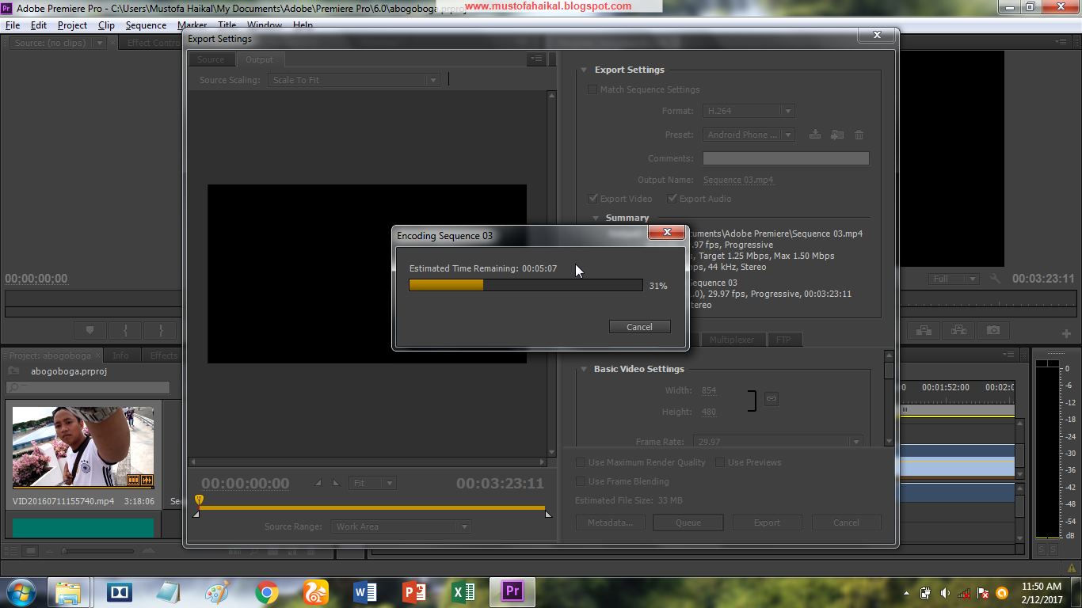Select the VID20160711155740.mp4 clip thumbnail

(x=83, y=447)
